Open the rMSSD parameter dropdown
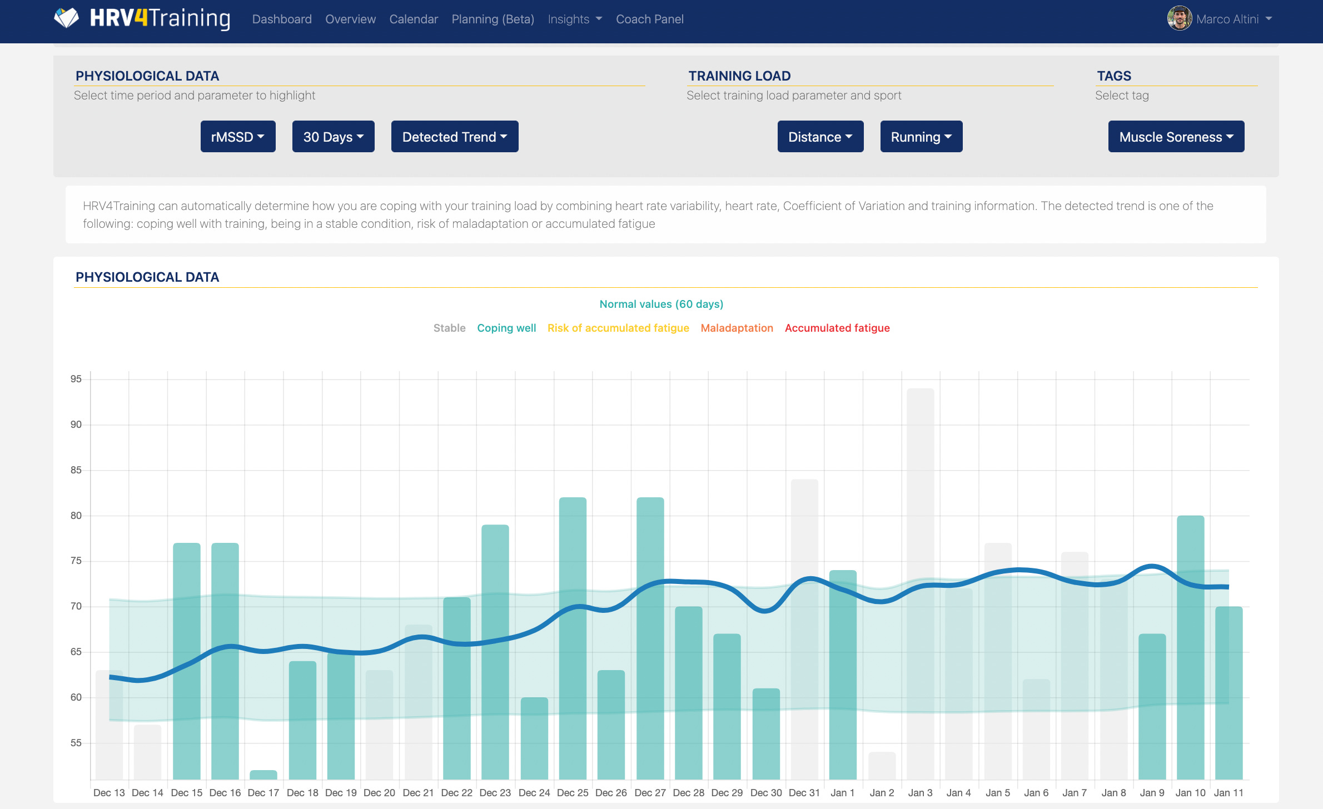 [x=238, y=137]
